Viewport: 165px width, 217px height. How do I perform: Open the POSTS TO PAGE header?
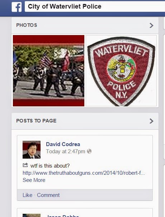(x=36, y=121)
